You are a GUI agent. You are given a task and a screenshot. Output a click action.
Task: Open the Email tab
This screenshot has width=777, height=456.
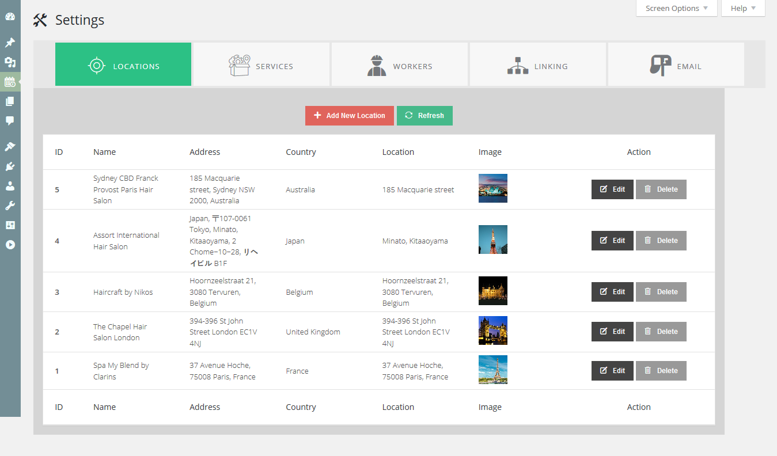click(676, 64)
